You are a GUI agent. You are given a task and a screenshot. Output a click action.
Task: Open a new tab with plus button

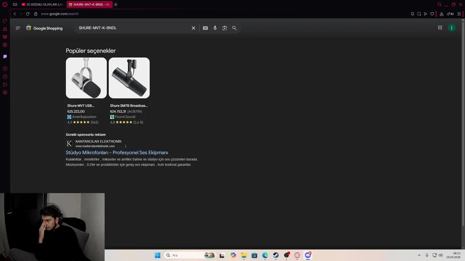[116, 4]
